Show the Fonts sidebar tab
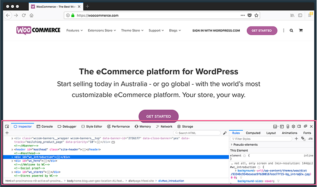The width and height of the screenshot is (318, 187). tap(307, 133)
